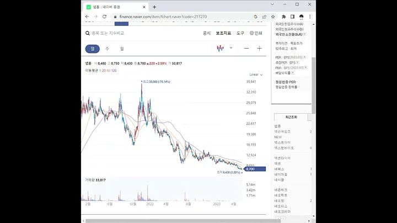The height and width of the screenshot is (223, 397).
Task: Click the help icon beside 외국인소진율(B/A)
Action: (304, 34)
